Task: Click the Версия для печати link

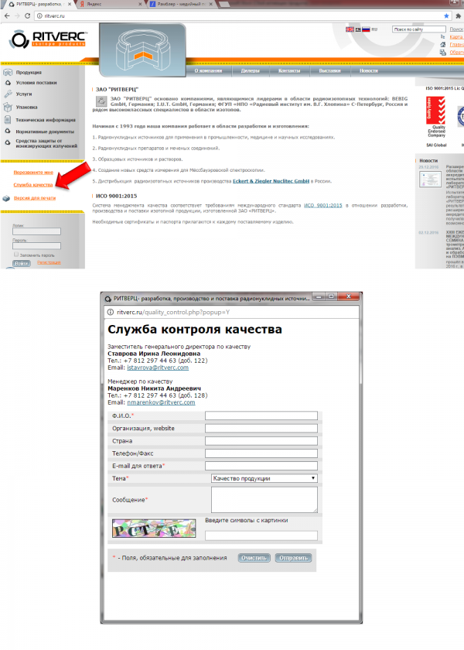Action: (x=35, y=198)
